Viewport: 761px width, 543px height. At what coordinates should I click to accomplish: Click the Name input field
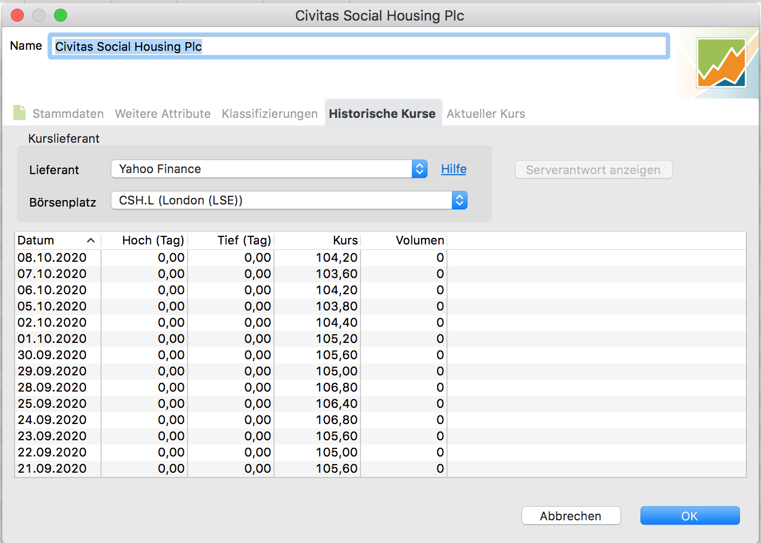click(x=359, y=46)
